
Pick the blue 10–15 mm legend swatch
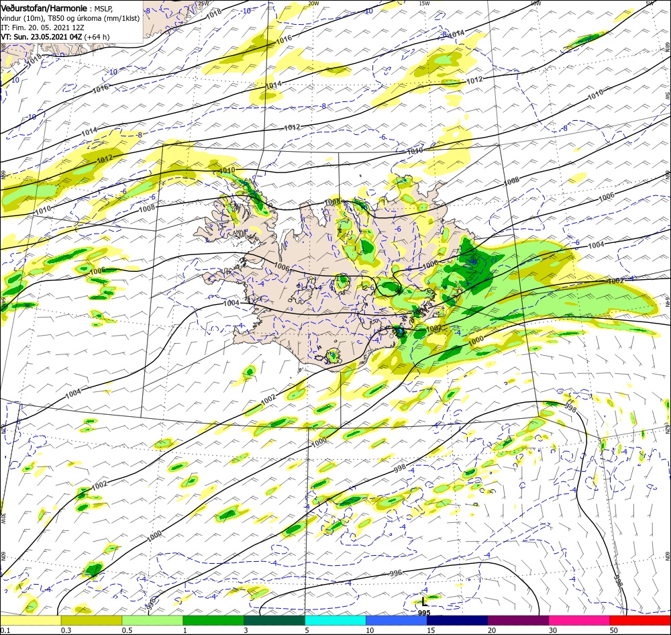click(397, 620)
